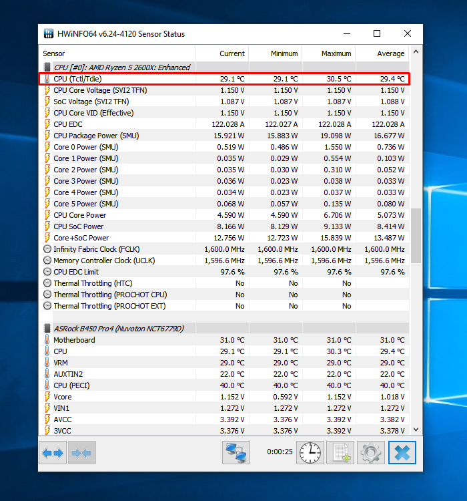
Task: Click the Maximum column header
Action: (336, 53)
